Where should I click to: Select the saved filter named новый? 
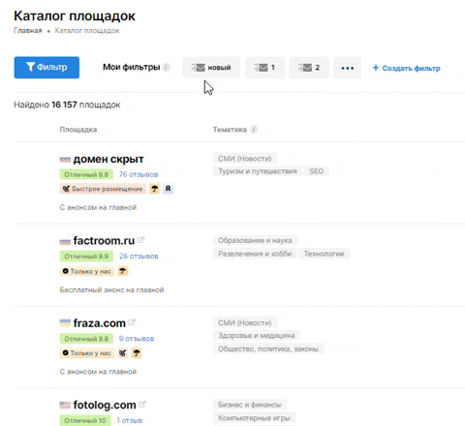[211, 68]
